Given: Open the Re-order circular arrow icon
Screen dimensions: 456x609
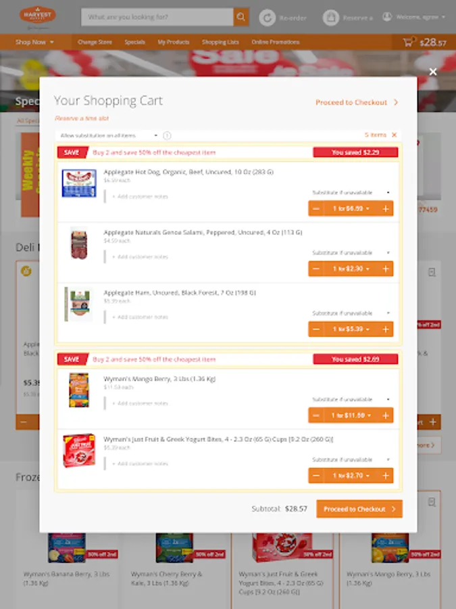Looking at the screenshot, I should 267,18.
